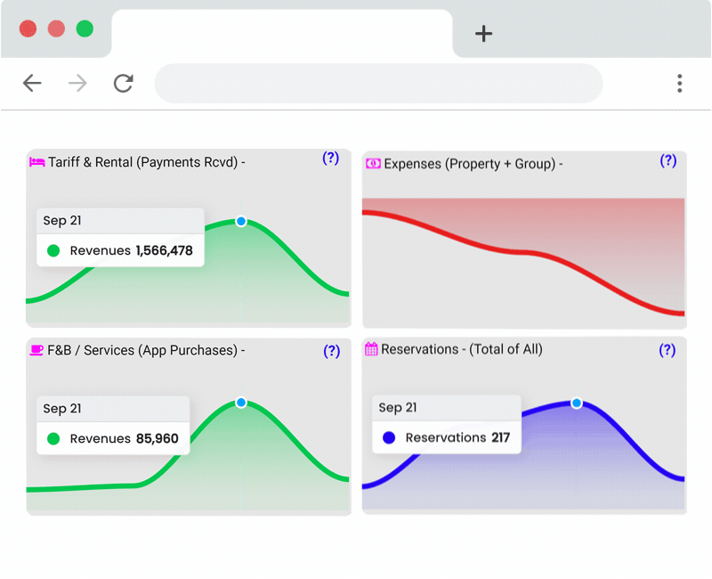Select the banknote icon on Expenses card
The width and height of the screenshot is (712, 579).
(373, 164)
